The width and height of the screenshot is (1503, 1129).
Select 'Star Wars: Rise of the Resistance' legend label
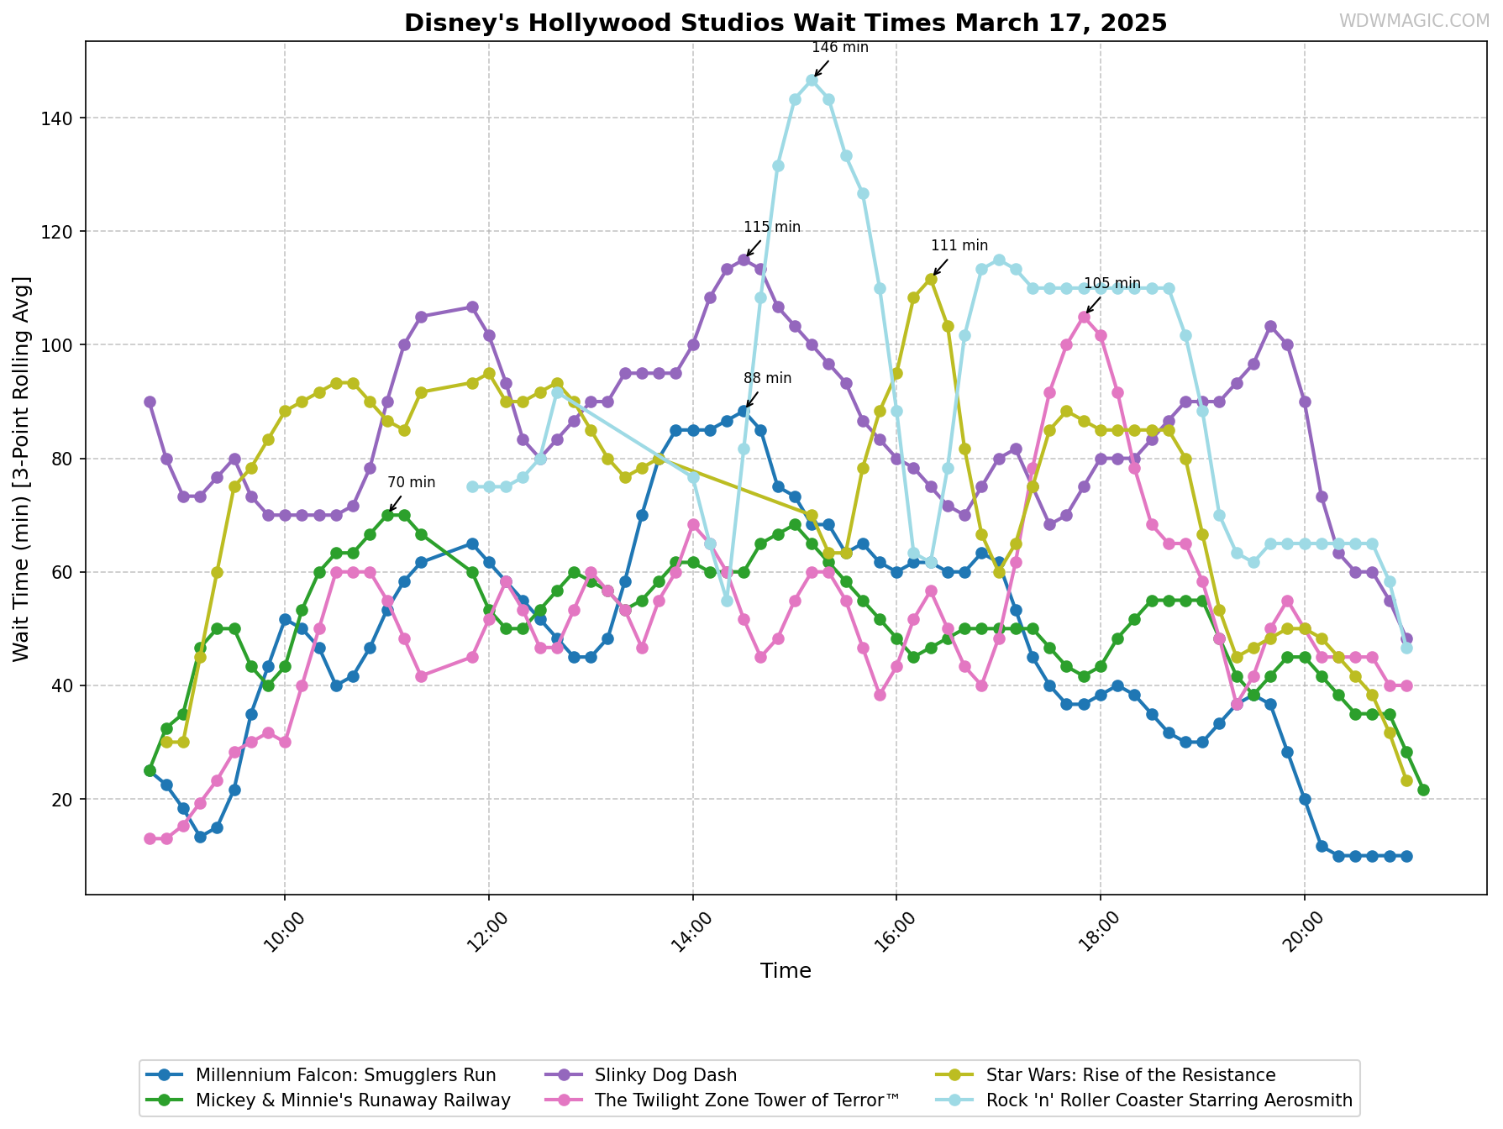point(1131,1075)
